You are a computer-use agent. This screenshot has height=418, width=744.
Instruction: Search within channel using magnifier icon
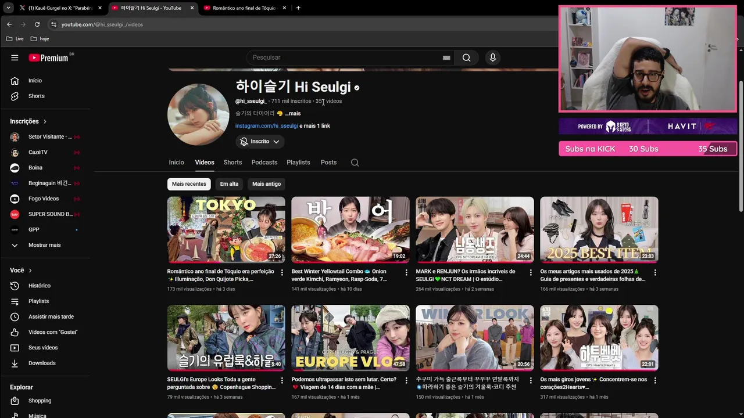pyautogui.click(x=355, y=163)
